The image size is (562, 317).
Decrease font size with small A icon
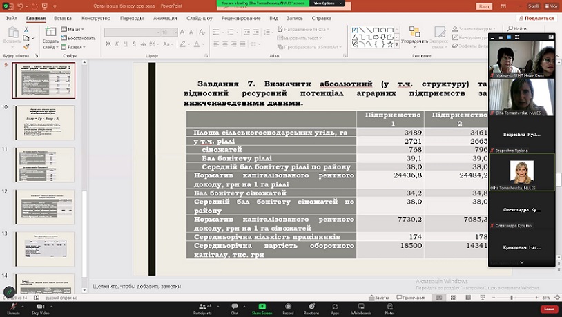tap(192, 32)
